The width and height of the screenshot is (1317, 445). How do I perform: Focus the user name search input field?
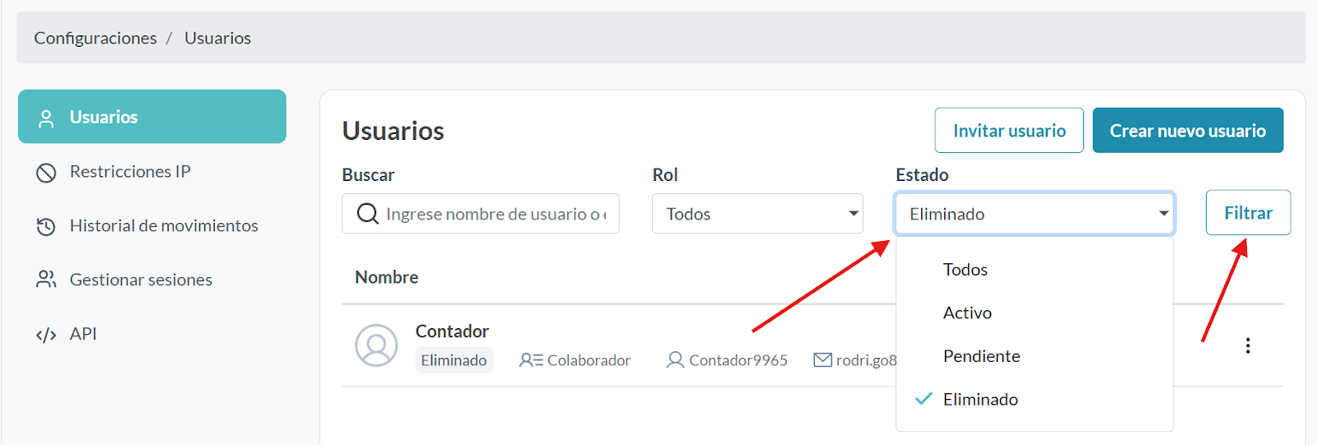tap(496, 214)
